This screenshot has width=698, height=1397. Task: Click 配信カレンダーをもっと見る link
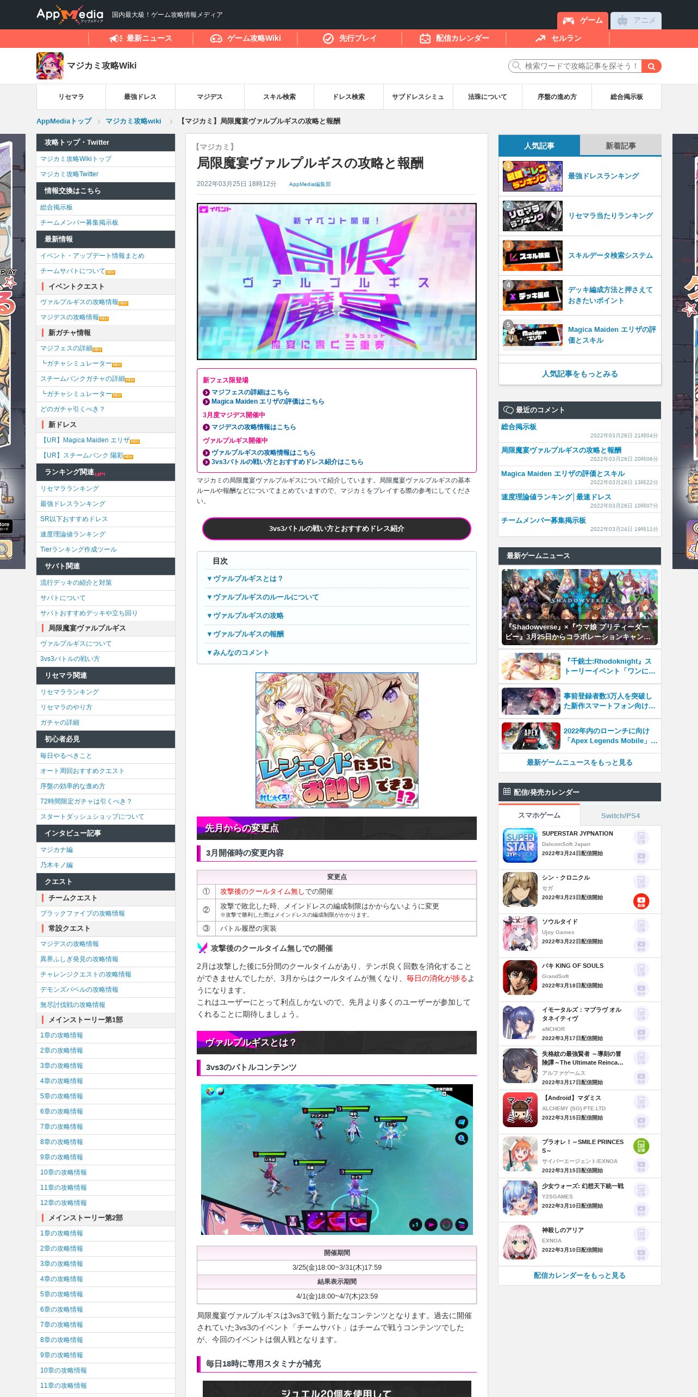(x=579, y=1275)
